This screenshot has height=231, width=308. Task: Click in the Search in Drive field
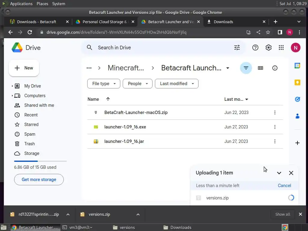(x=163, y=48)
